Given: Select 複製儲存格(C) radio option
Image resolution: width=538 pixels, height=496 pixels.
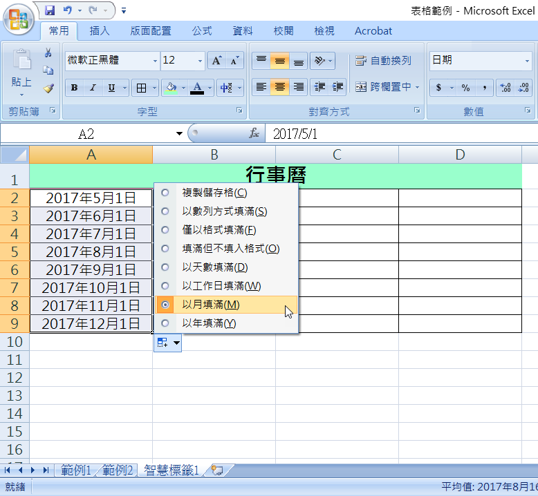Looking at the screenshot, I should (x=226, y=193).
